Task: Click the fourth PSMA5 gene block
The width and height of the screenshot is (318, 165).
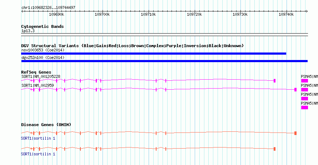Action: [x=304, y=107]
